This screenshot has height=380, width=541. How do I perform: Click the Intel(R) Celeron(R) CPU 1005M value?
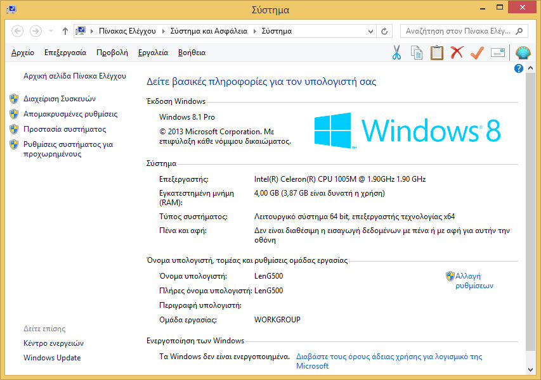pos(340,179)
